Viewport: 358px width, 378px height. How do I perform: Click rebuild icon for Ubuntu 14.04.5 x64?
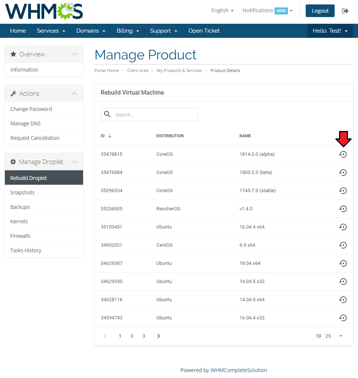[x=343, y=300]
